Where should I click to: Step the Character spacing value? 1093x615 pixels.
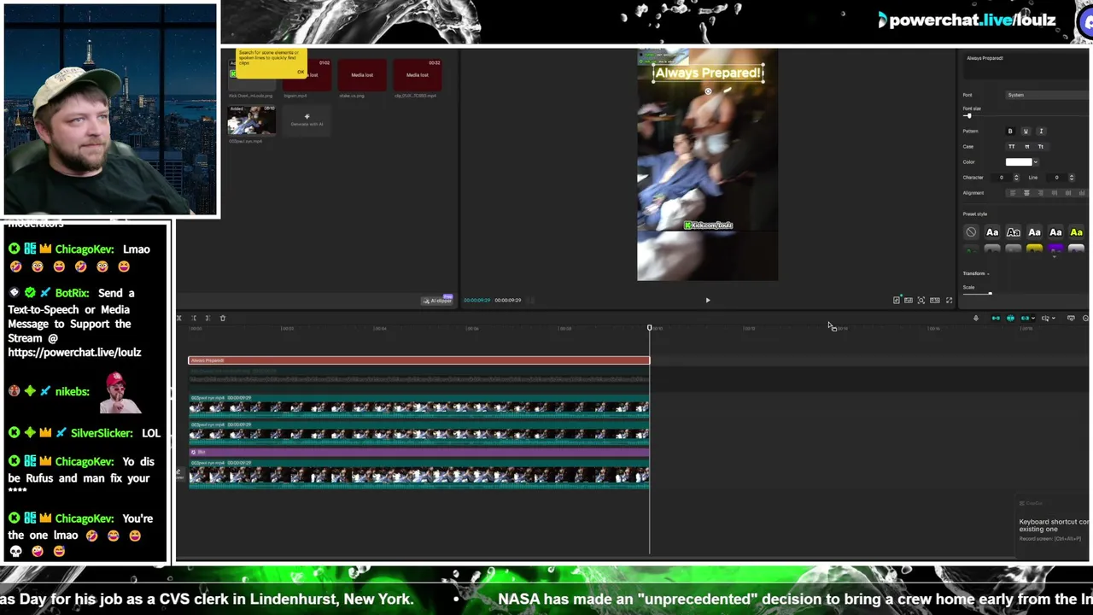(1015, 178)
